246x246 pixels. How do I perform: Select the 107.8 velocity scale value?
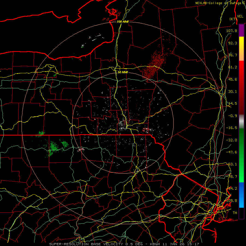[x=232, y=31]
